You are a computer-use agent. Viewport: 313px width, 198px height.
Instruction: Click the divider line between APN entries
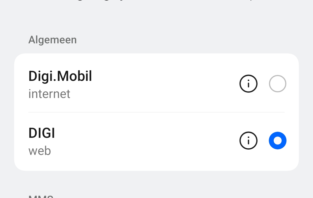tap(156, 112)
